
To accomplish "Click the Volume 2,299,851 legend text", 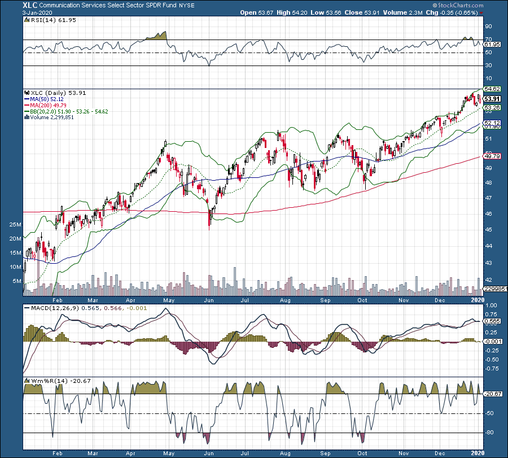I will 52,117.
